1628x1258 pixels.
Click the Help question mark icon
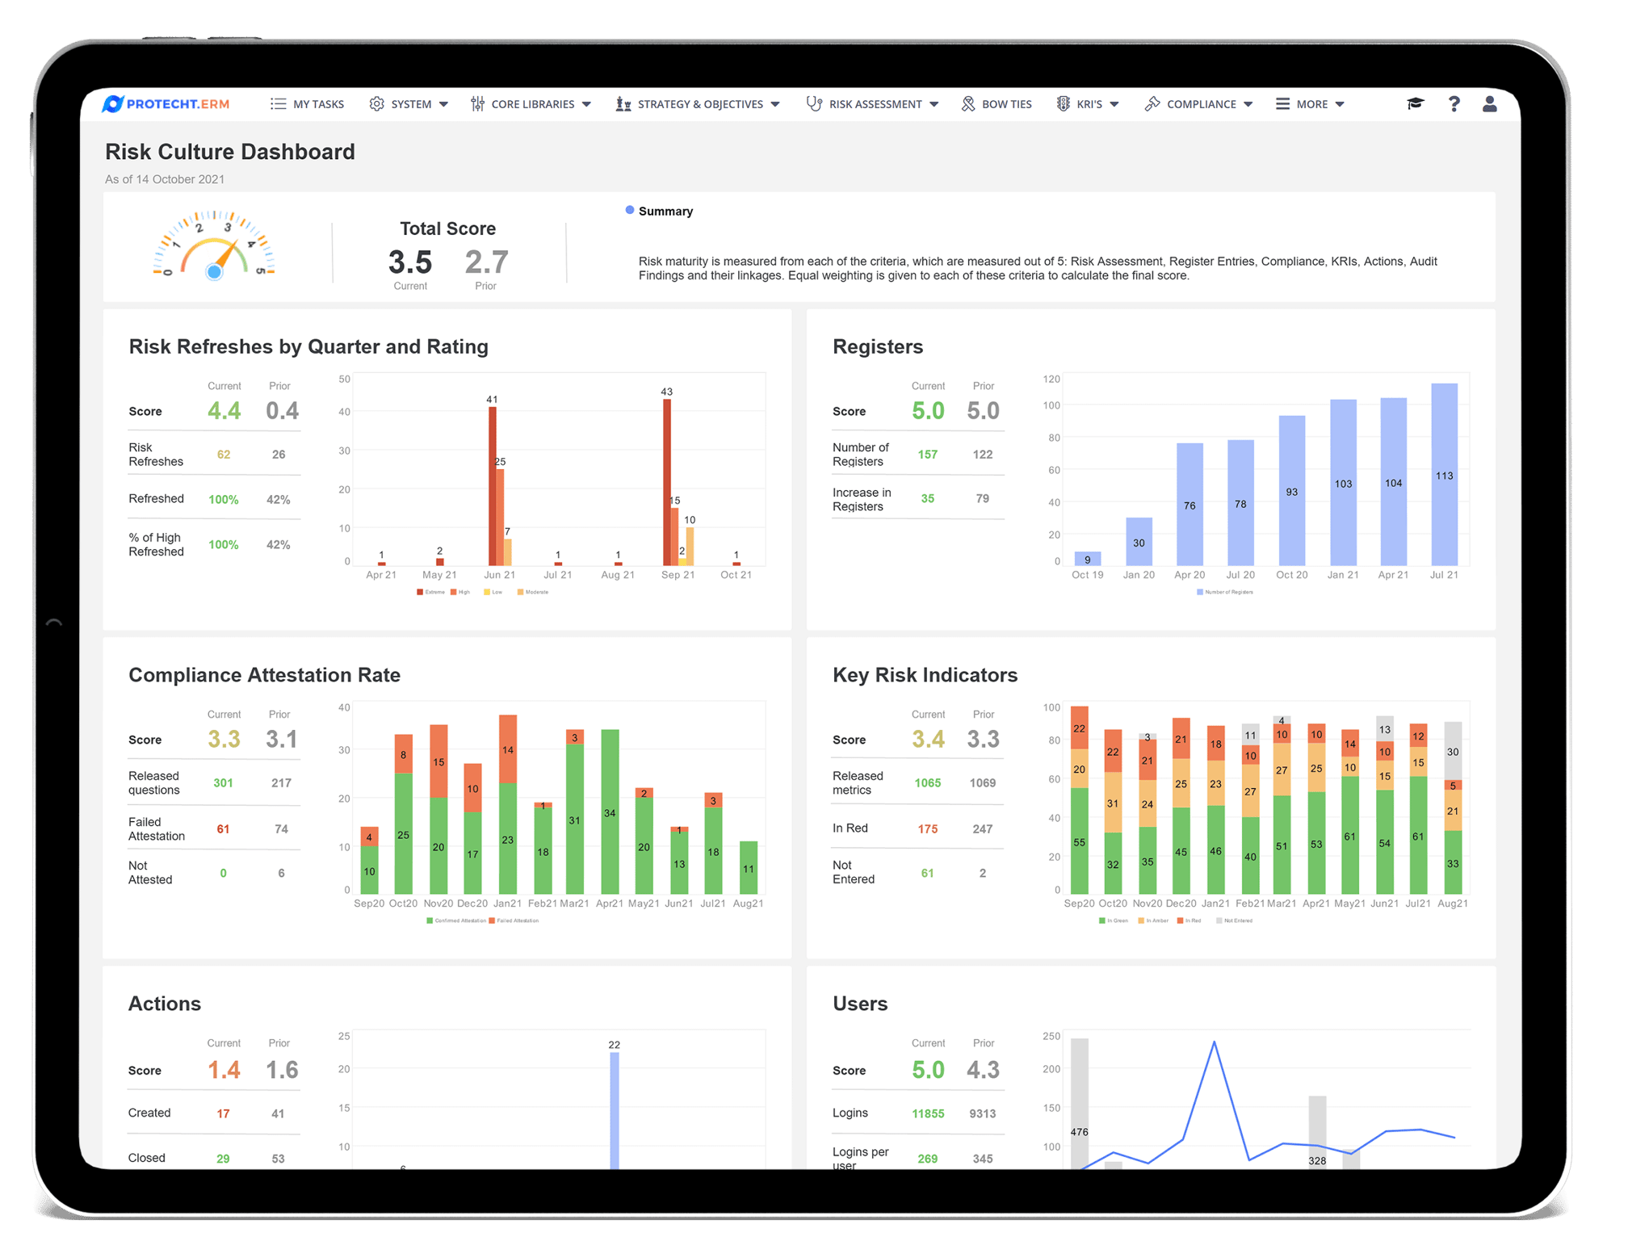pyautogui.click(x=1454, y=103)
